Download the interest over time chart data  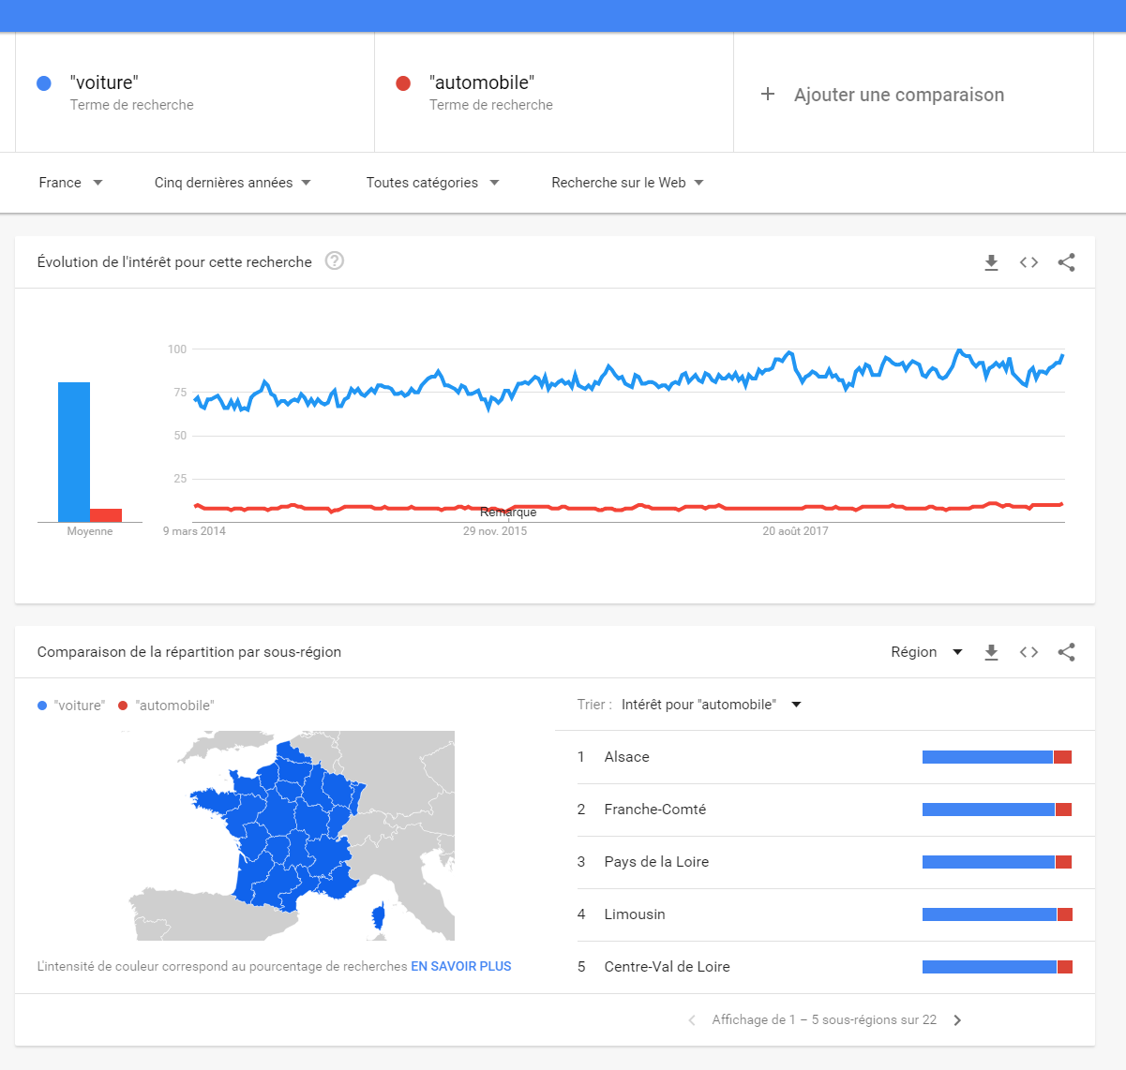[x=991, y=262]
